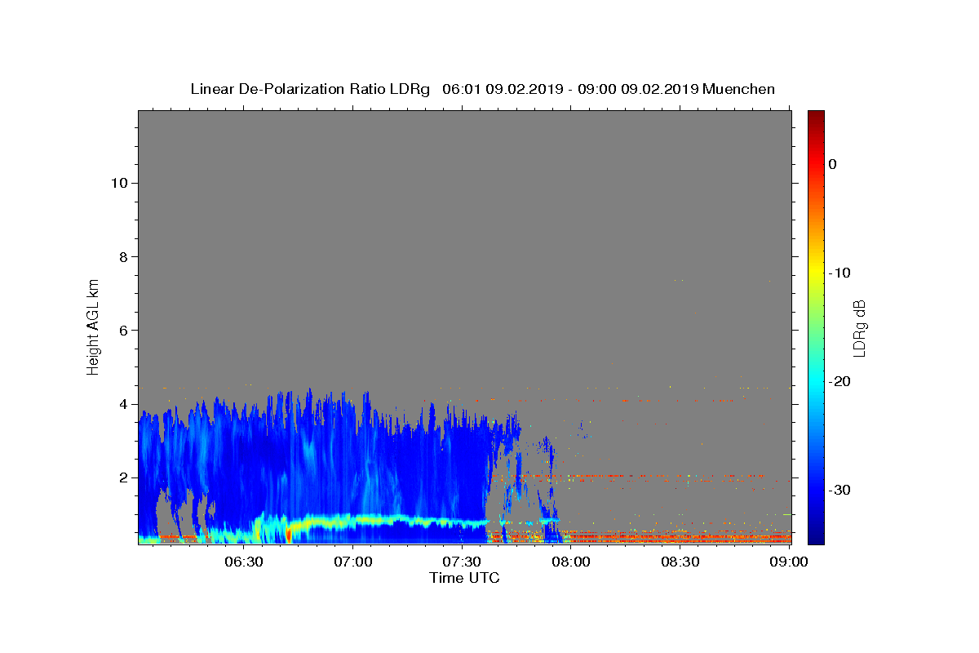
Task: Click the colorbar value -10
Action: click(838, 273)
